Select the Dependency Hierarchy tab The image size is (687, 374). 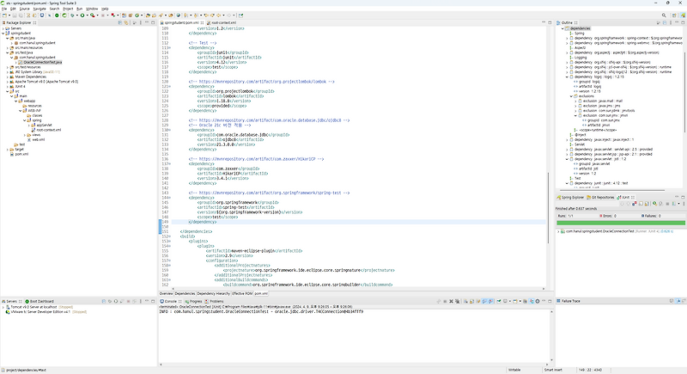click(x=213, y=294)
